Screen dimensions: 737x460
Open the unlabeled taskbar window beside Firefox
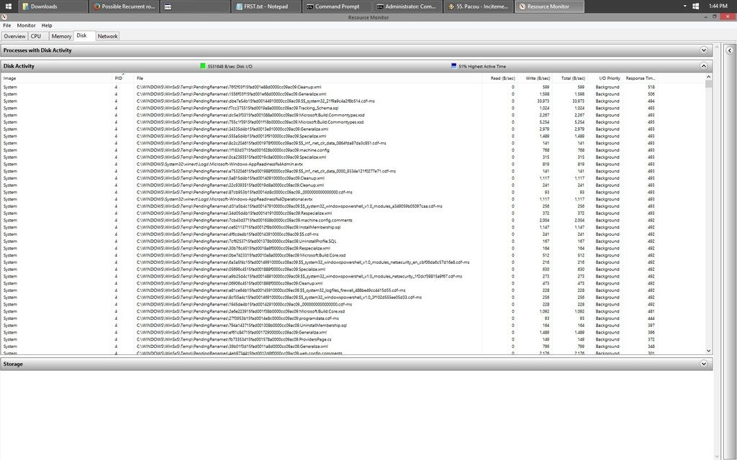click(195, 6)
